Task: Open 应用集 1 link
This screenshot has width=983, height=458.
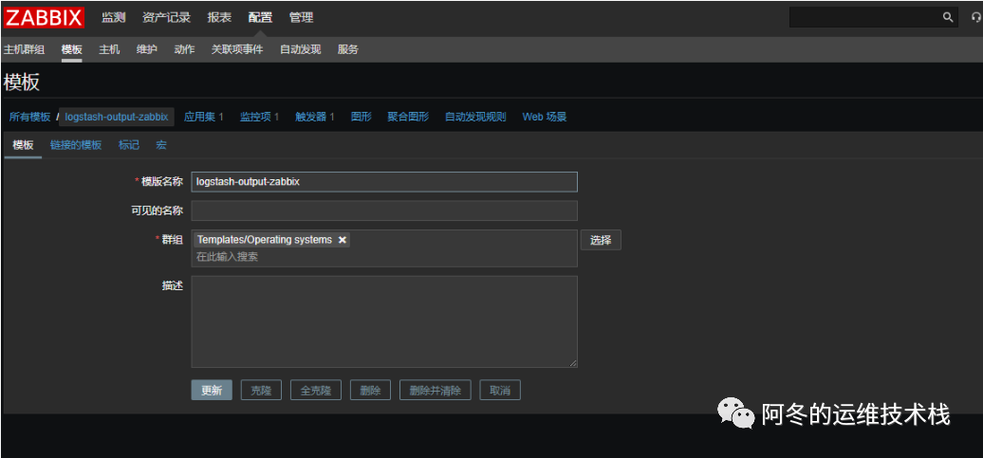Action: point(204,118)
